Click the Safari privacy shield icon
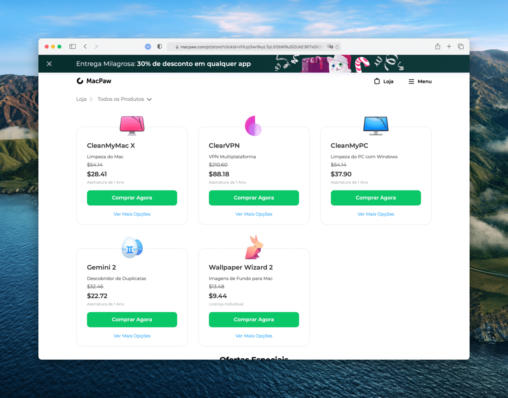 click(x=159, y=46)
